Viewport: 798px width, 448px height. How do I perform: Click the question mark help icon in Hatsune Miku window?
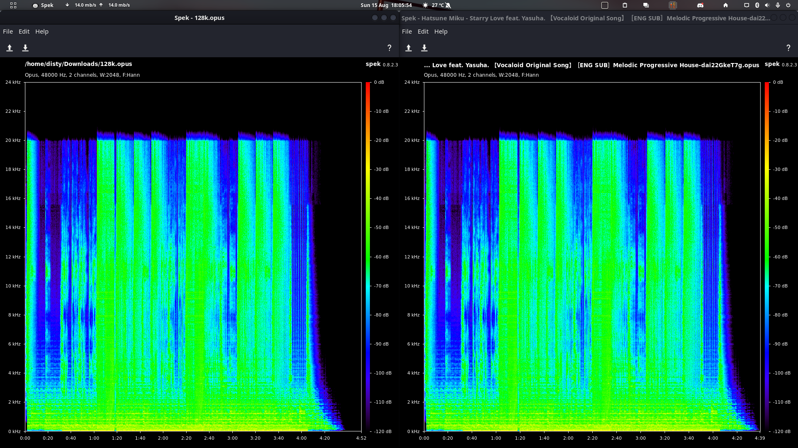click(x=788, y=48)
